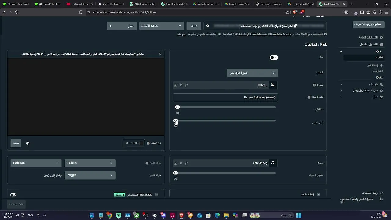
Task: Collapse custom HTML/CSS section minus icon
Action: click(156, 195)
